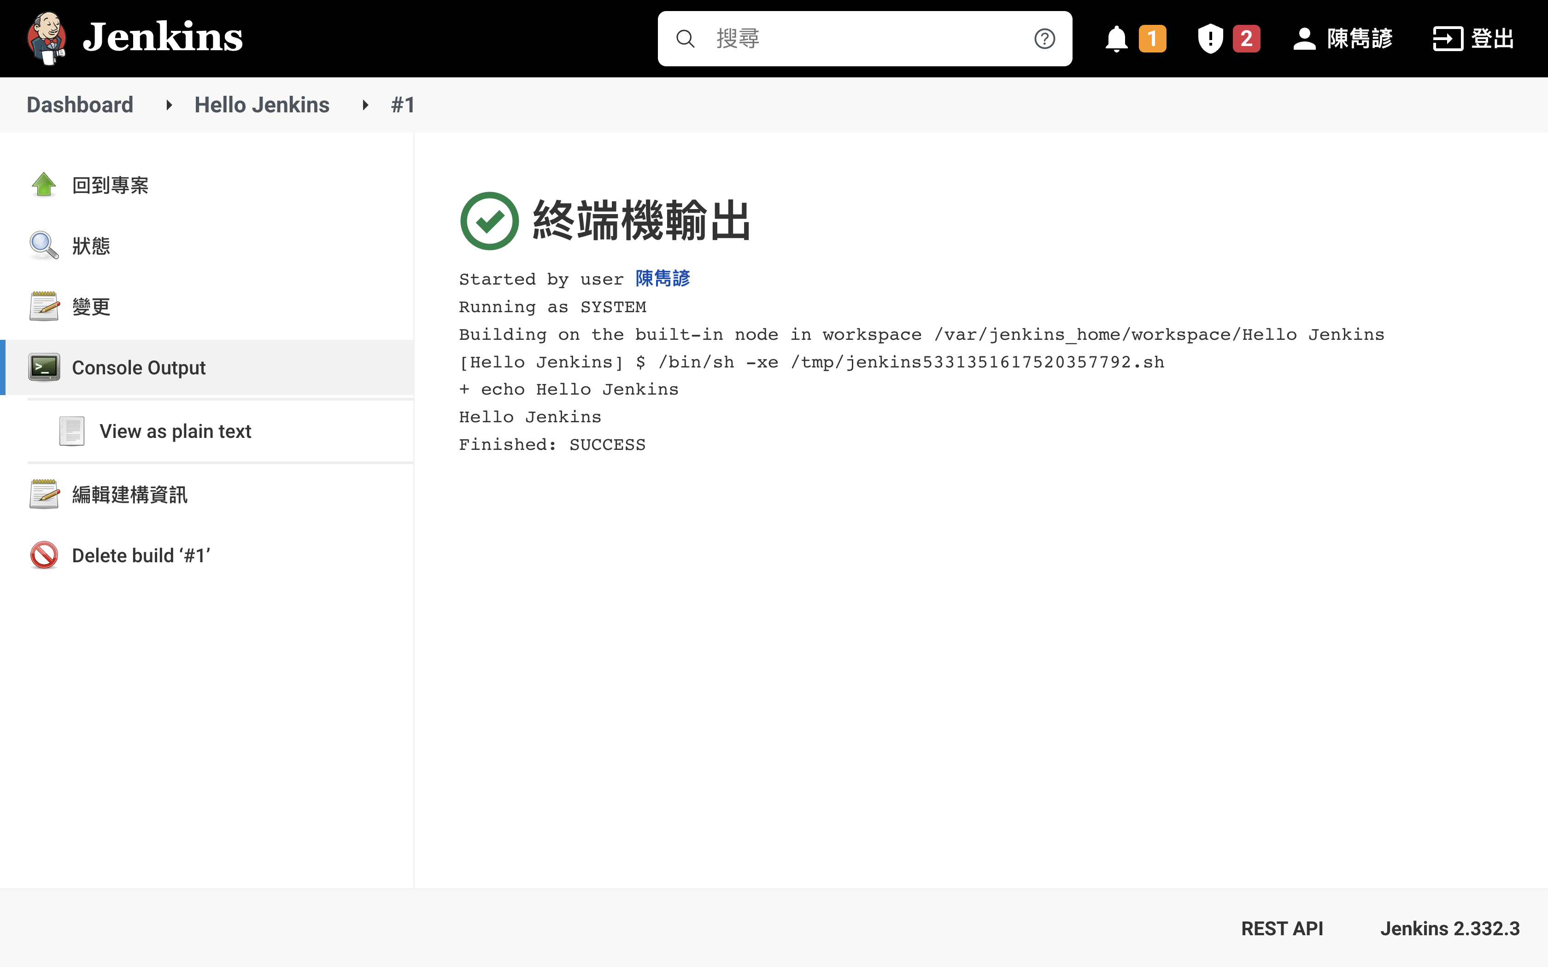This screenshot has width=1548, height=967.
Task: Click the notepad 編輯建構資訊 icon
Action: click(x=44, y=495)
